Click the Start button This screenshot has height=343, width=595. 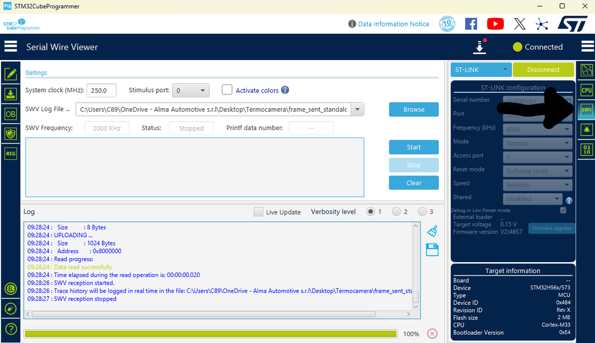(413, 147)
